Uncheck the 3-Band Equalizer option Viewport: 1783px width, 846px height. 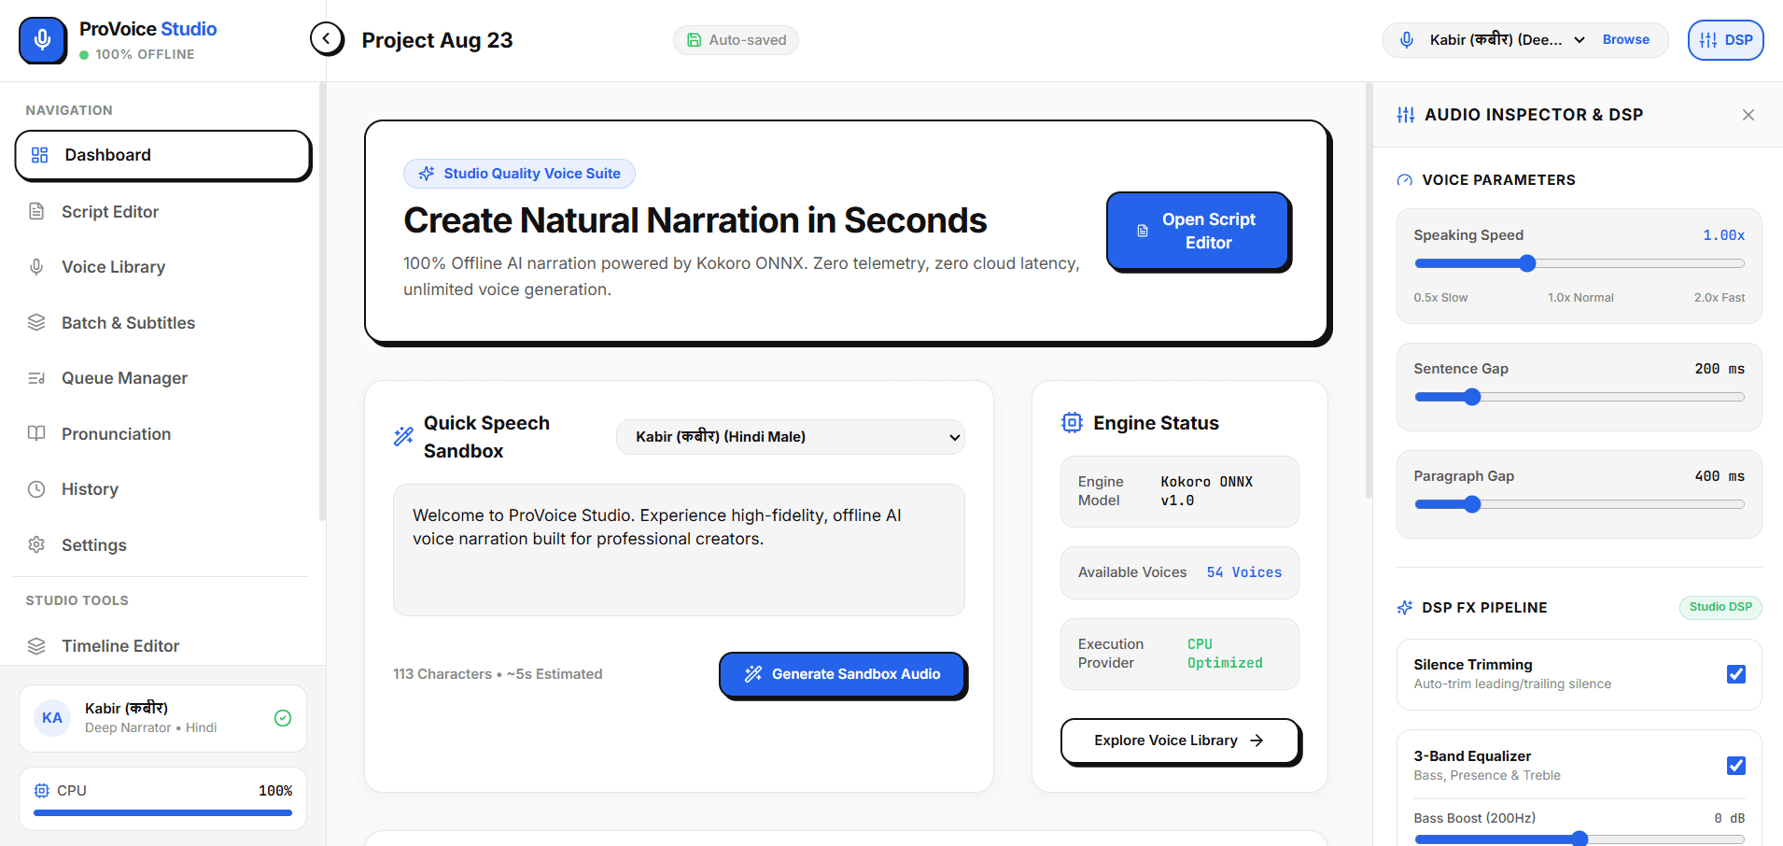[x=1736, y=766]
